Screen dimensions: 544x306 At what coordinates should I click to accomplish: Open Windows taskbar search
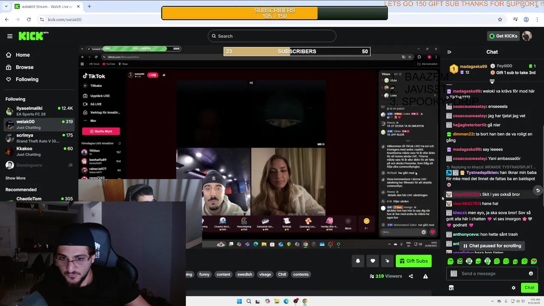pyautogui.click(x=249, y=301)
